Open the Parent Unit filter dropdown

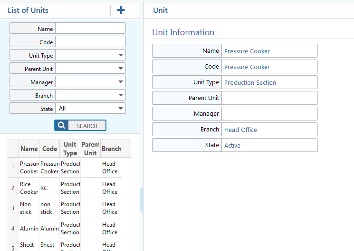pyautogui.click(x=90, y=69)
